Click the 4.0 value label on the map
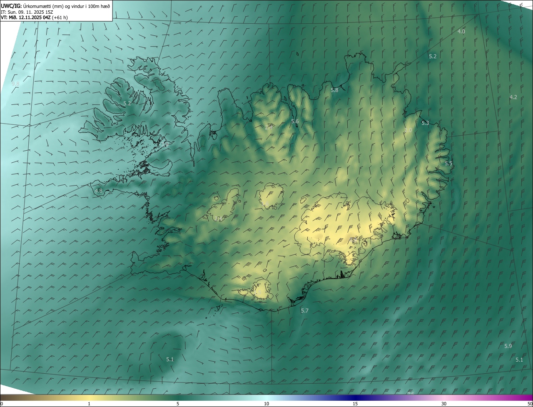Image resolution: width=533 pixels, height=407 pixels. tap(461, 32)
